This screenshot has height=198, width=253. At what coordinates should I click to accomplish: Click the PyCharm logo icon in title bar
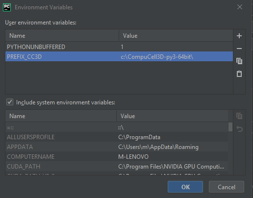click(x=7, y=7)
